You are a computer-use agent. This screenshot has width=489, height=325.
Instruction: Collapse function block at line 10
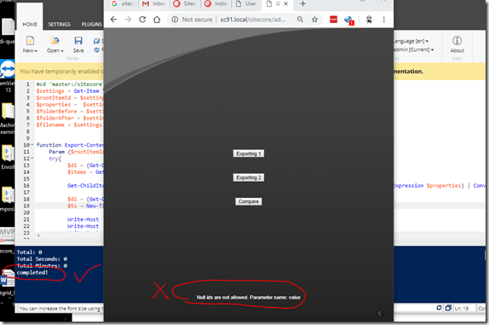click(x=32, y=145)
